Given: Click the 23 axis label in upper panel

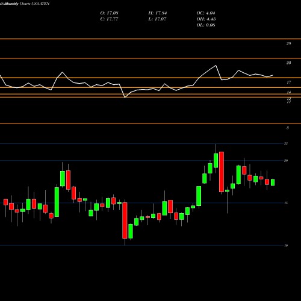Looking at the screenshot, I should [x=288, y=63].
